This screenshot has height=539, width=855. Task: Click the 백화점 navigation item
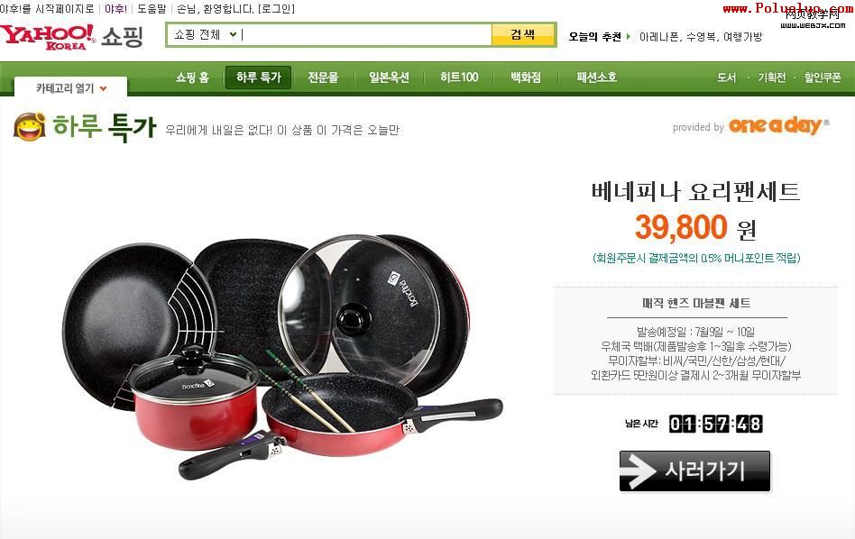(526, 78)
